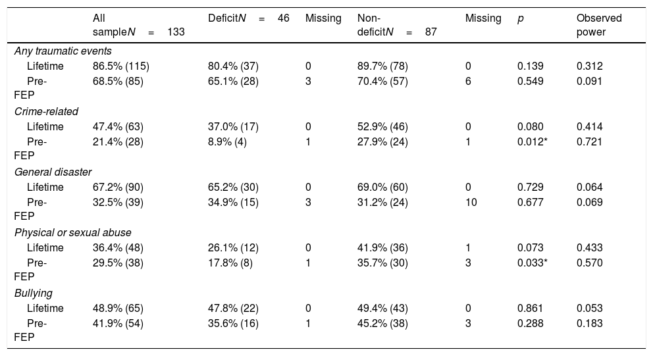Click the 'Observed power' column header
The image size is (653, 356).
(598, 25)
